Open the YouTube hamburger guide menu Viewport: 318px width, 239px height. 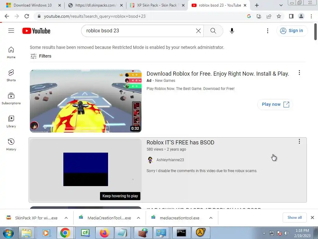point(11,31)
